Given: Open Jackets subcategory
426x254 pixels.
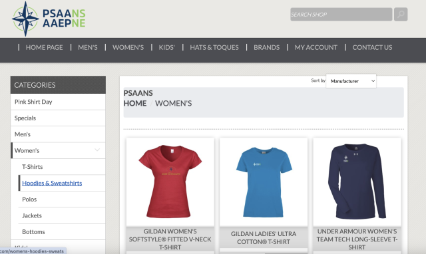Looking at the screenshot, I should 62,215.
